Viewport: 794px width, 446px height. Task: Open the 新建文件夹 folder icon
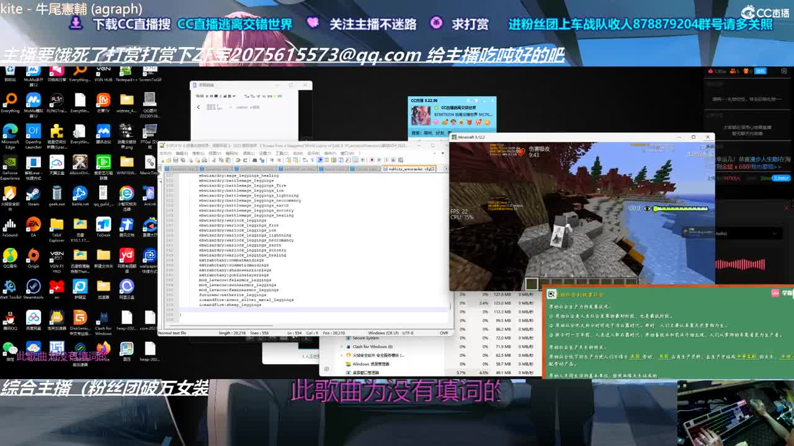point(103,258)
